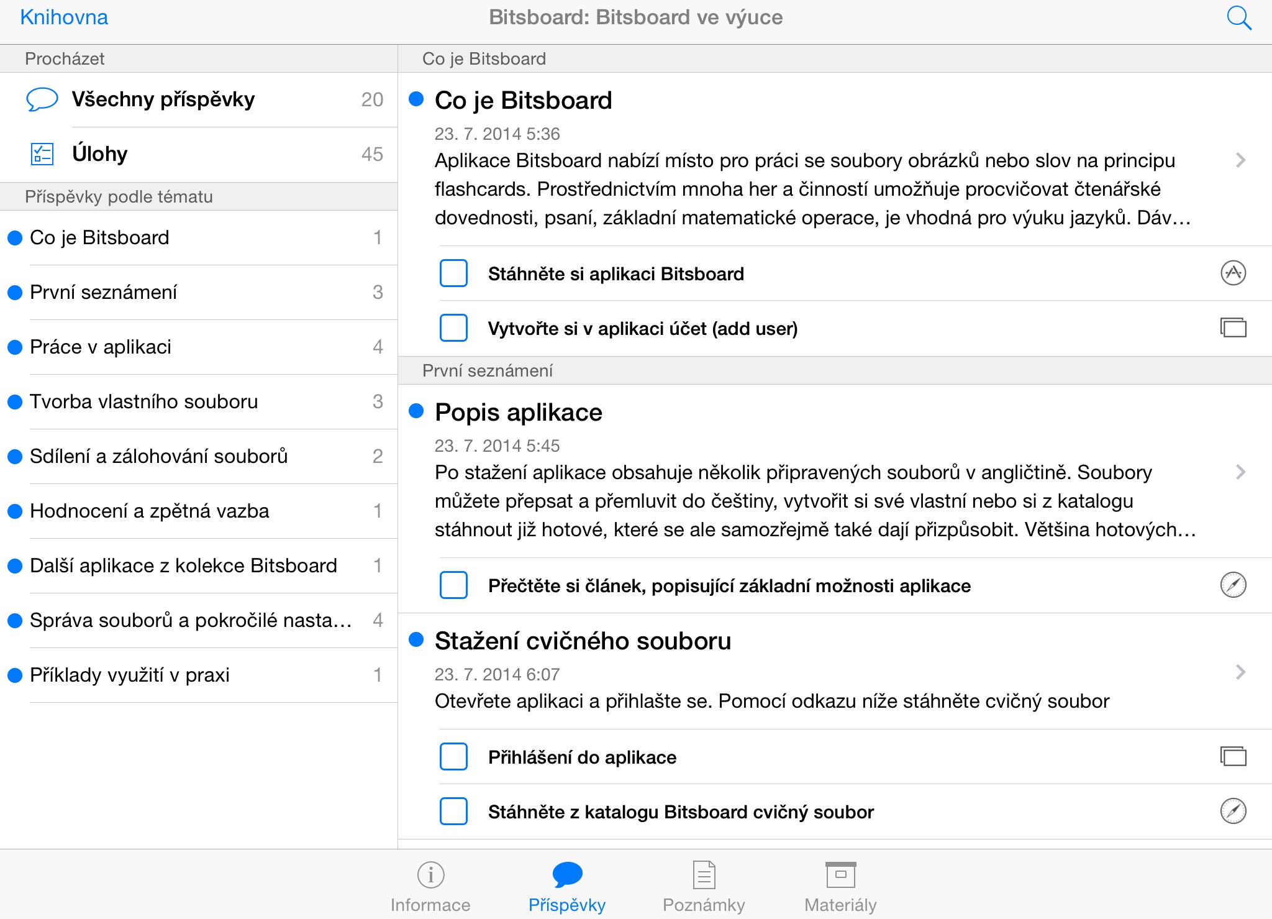Screen dimensions: 1272x919
Task: Select topic Tvorba vlastního souboru
Action: [x=199, y=402]
